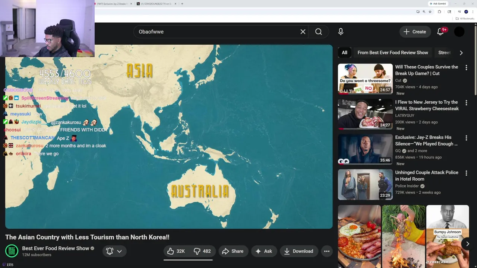Open the media controls icon
477x268 pixels.
(459, 12)
